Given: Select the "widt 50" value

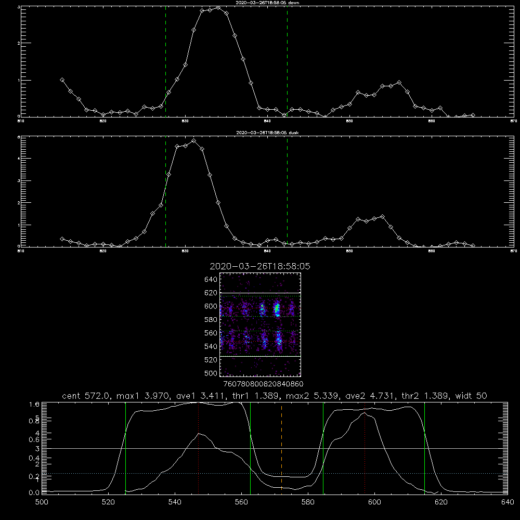Looking at the screenshot, I should point(471,396).
